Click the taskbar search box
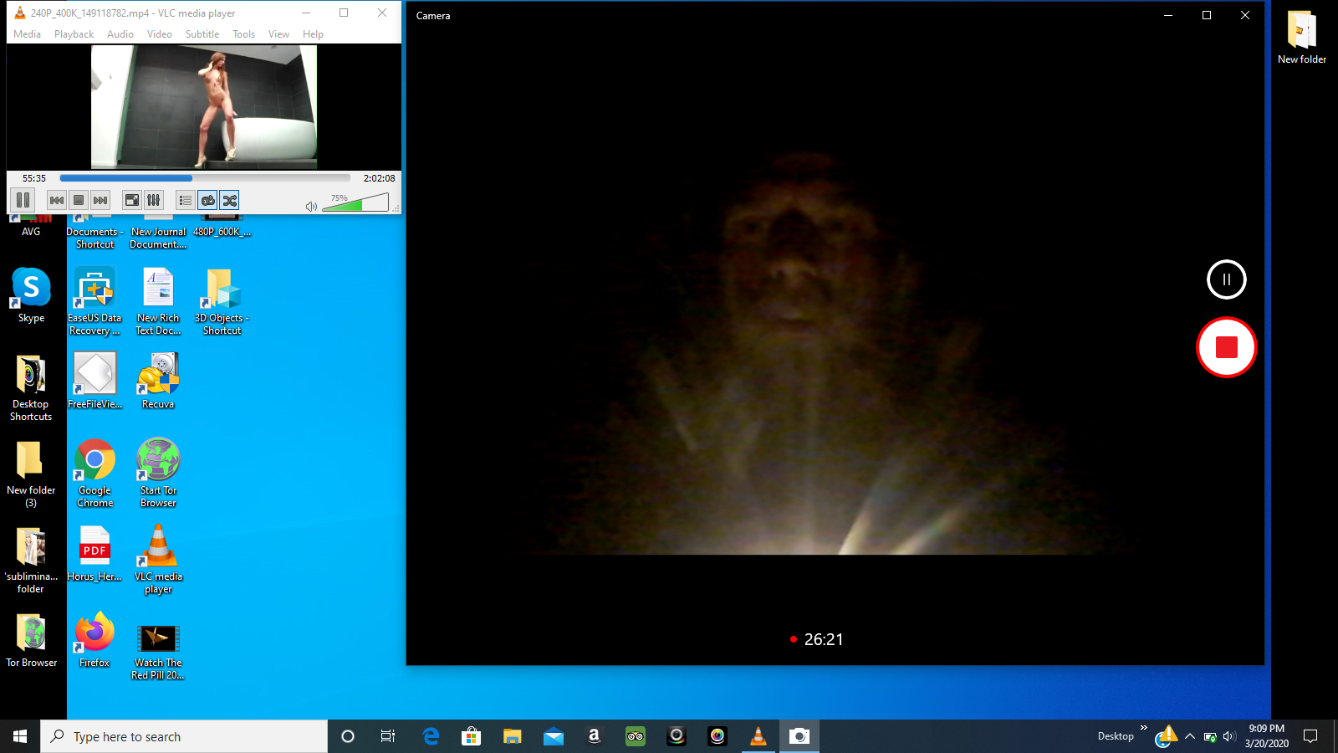 [x=184, y=736]
